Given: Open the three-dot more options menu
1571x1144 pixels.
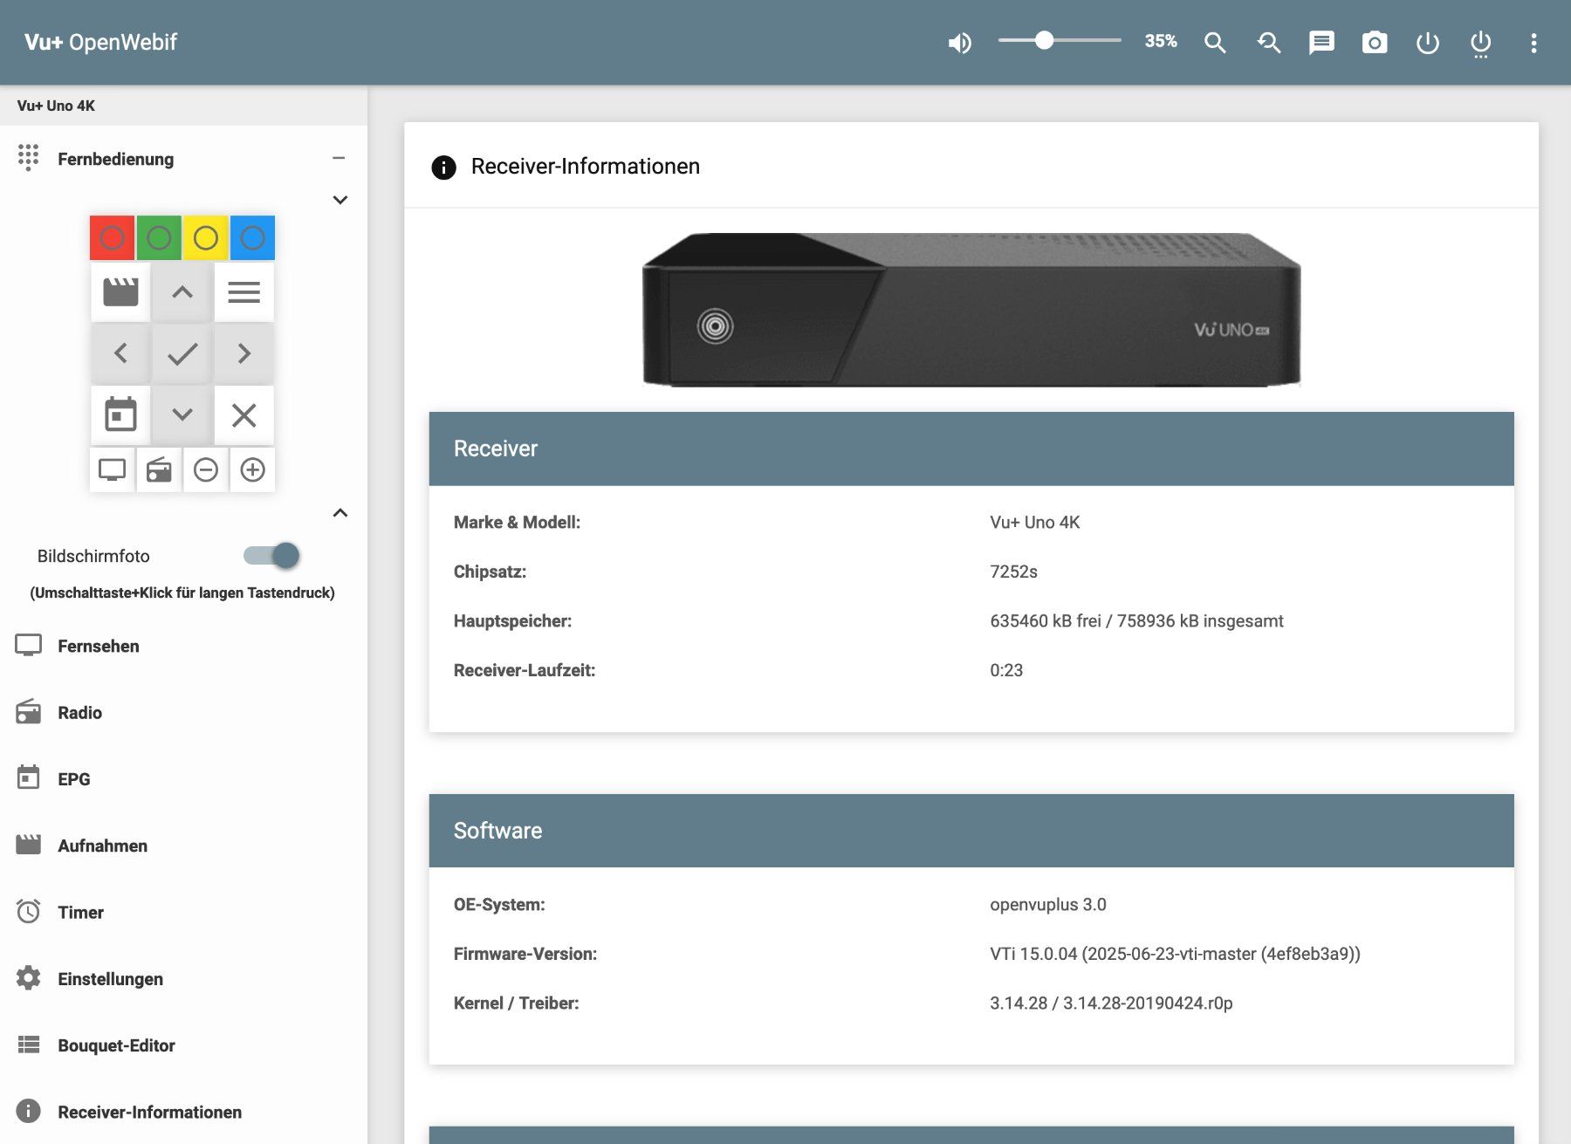Looking at the screenshot, I should pyautogui.click(x=1533, y=43).
